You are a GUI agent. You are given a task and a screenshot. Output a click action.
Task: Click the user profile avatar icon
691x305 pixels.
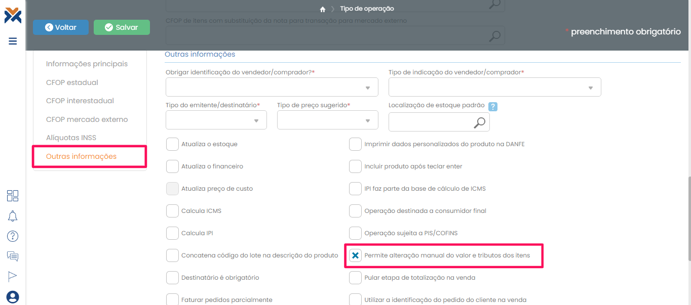(x=13, y=296)
